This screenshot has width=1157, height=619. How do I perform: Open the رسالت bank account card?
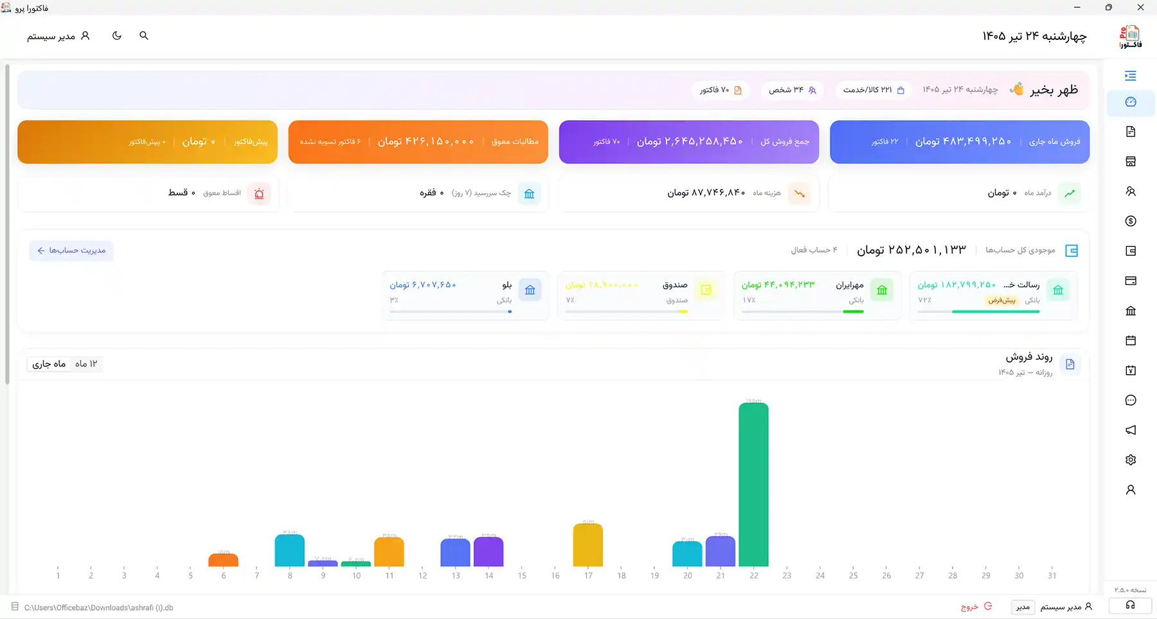click(994, 296)
